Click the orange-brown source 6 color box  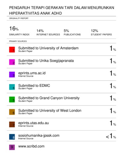click(x=12, y=112)
